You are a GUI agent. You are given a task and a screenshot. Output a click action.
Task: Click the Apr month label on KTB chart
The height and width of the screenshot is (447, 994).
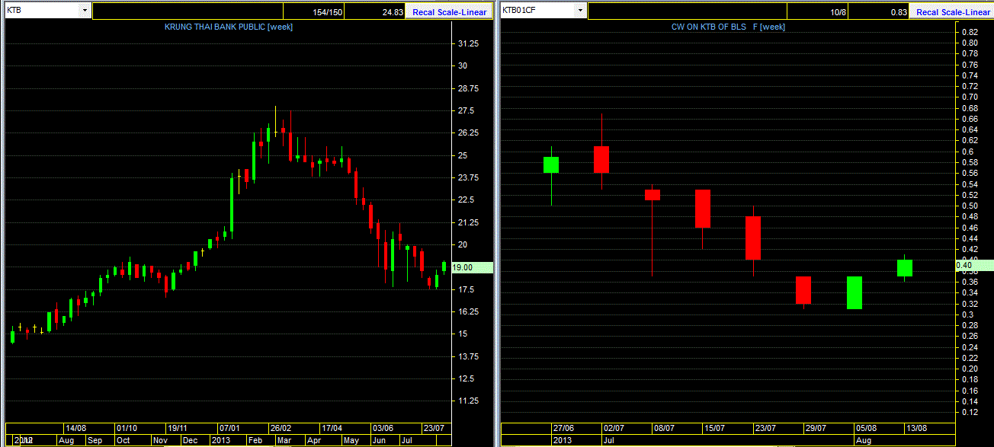tap(313, 440)
